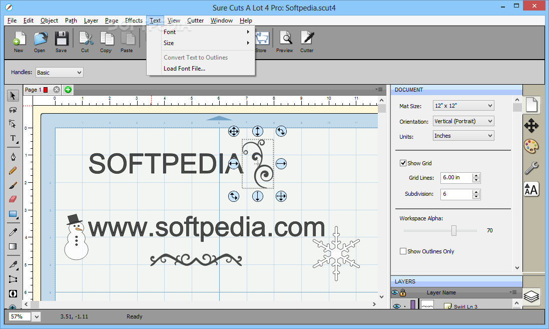This screenshot has width=549, height=329.
Task: Expand the Font submenu
Action: click(201, 32)
